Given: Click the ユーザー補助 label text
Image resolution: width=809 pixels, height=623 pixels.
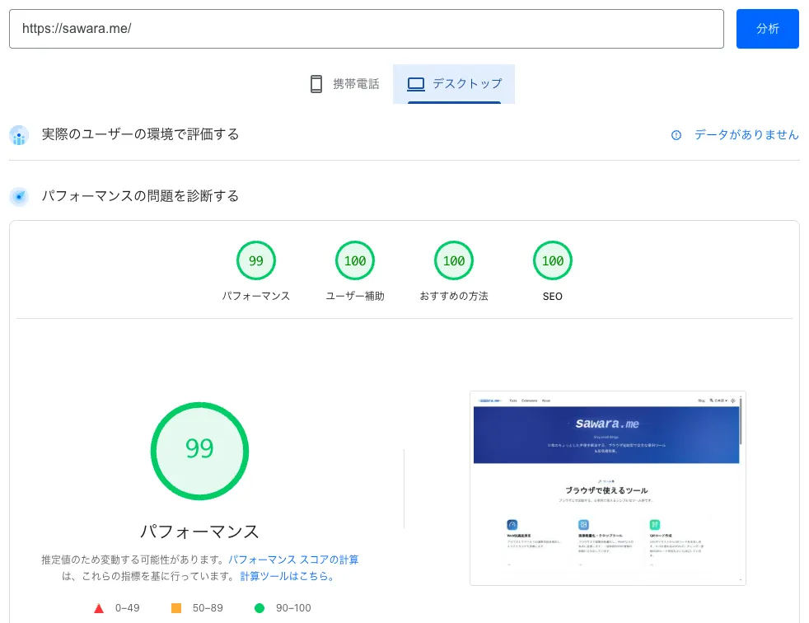Looking at the screenshot, I should coord(355,297).
